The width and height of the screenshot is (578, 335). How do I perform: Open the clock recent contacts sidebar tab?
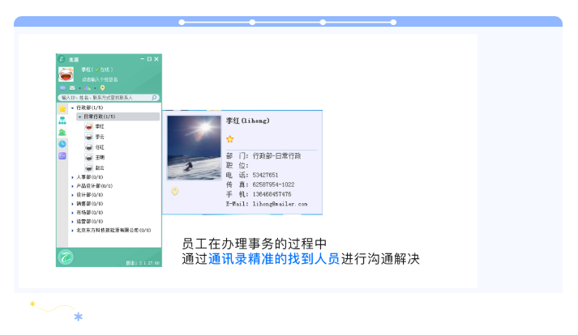62,144
